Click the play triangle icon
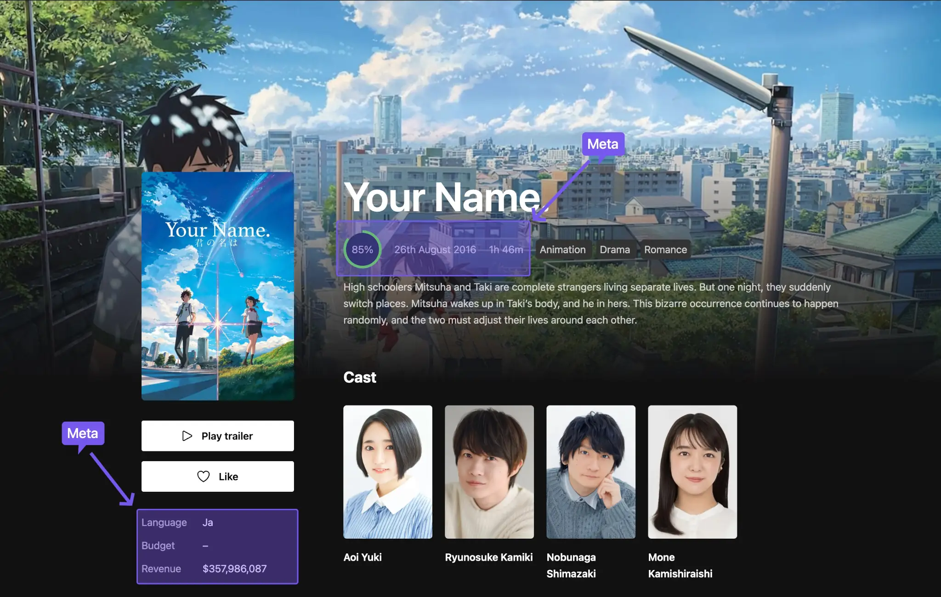Image resolution: width=941 pixels, height=597 pixels. (x=187, y=436)
